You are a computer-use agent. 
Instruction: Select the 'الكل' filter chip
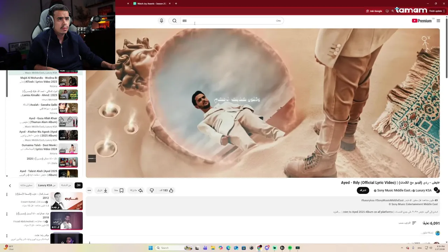click(x=78, y=185)
